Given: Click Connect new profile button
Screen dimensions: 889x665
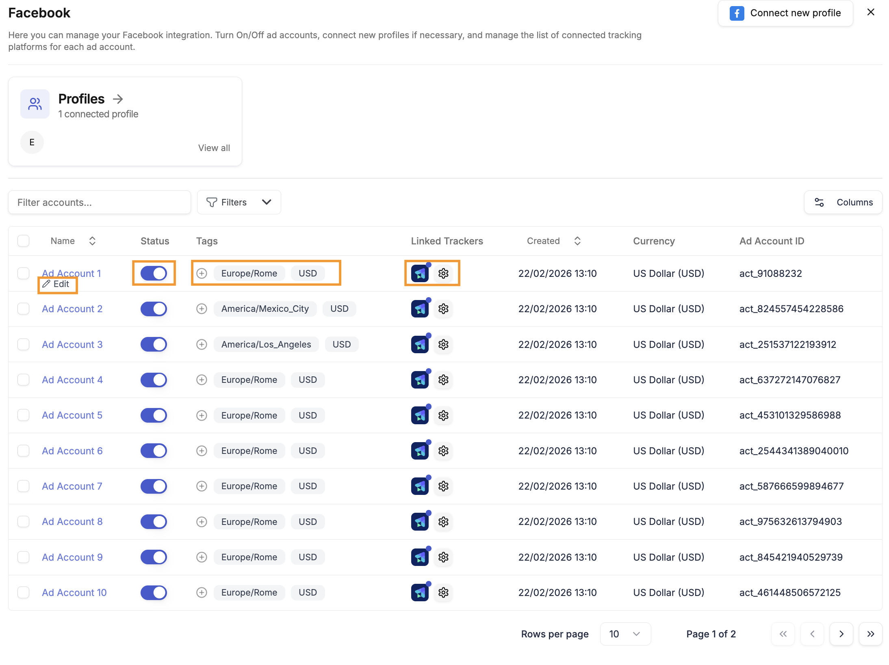Looking at the screenshot, I should point(785,13).
